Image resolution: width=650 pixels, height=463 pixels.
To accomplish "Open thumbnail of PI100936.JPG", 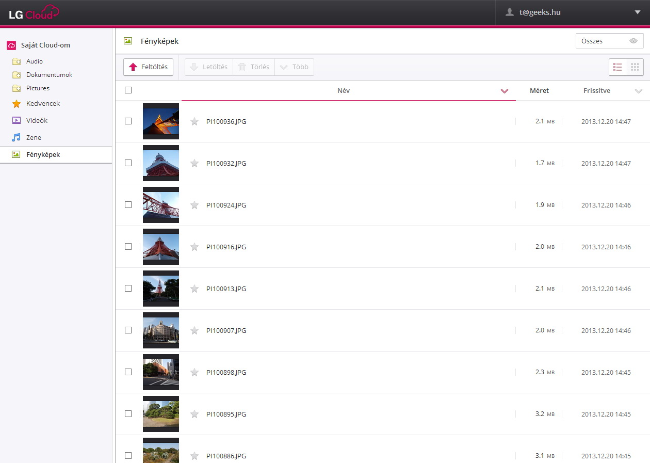I will tap(161, 121).
